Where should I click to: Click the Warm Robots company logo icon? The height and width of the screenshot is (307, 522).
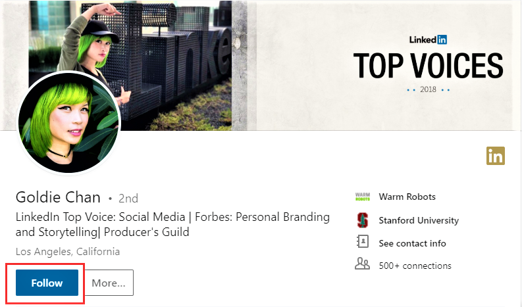point(363,197)
